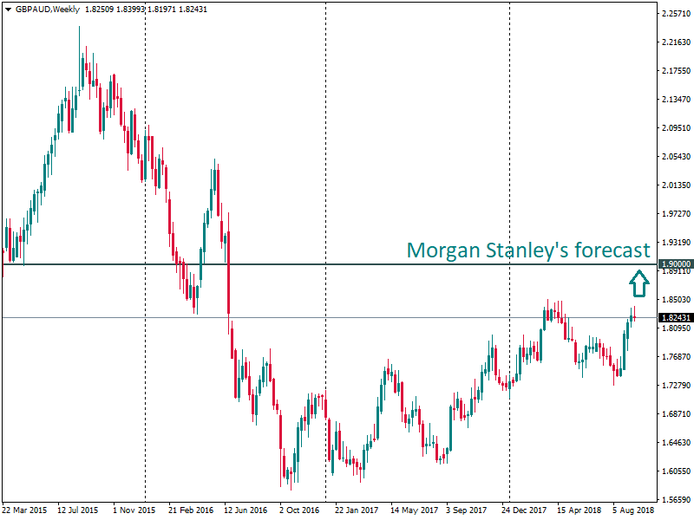
Task: Open the chart menu triangle beside GBPAUD
Action: point(7,9)
